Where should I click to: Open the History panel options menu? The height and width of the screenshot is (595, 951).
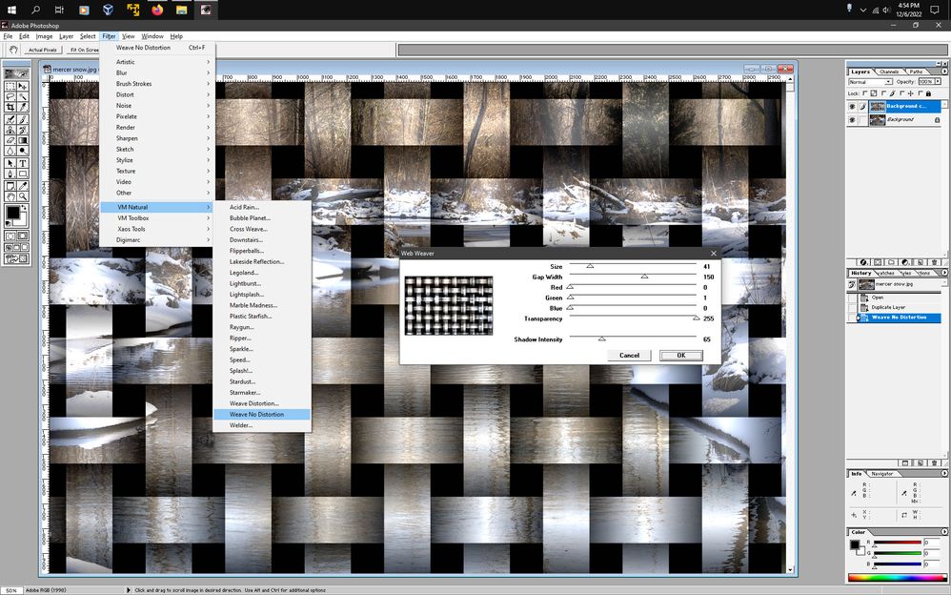pos(943,274)
